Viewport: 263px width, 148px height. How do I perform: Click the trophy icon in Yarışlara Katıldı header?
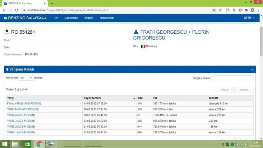tap(7, 69)
